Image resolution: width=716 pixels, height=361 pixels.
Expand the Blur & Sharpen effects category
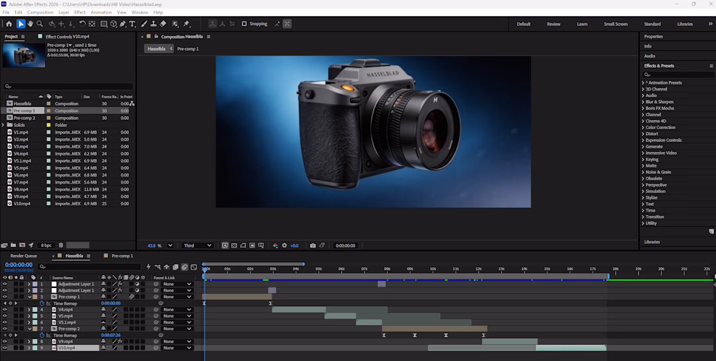point(643,102)
